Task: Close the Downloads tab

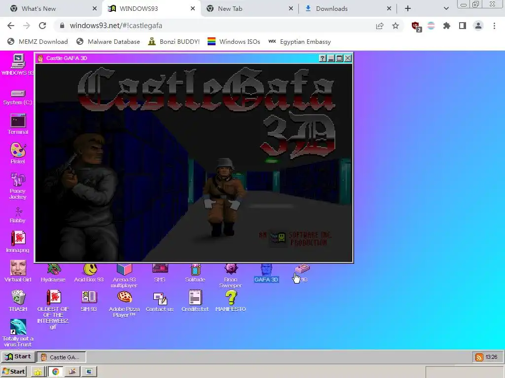Action: click(x=389, y=9)
